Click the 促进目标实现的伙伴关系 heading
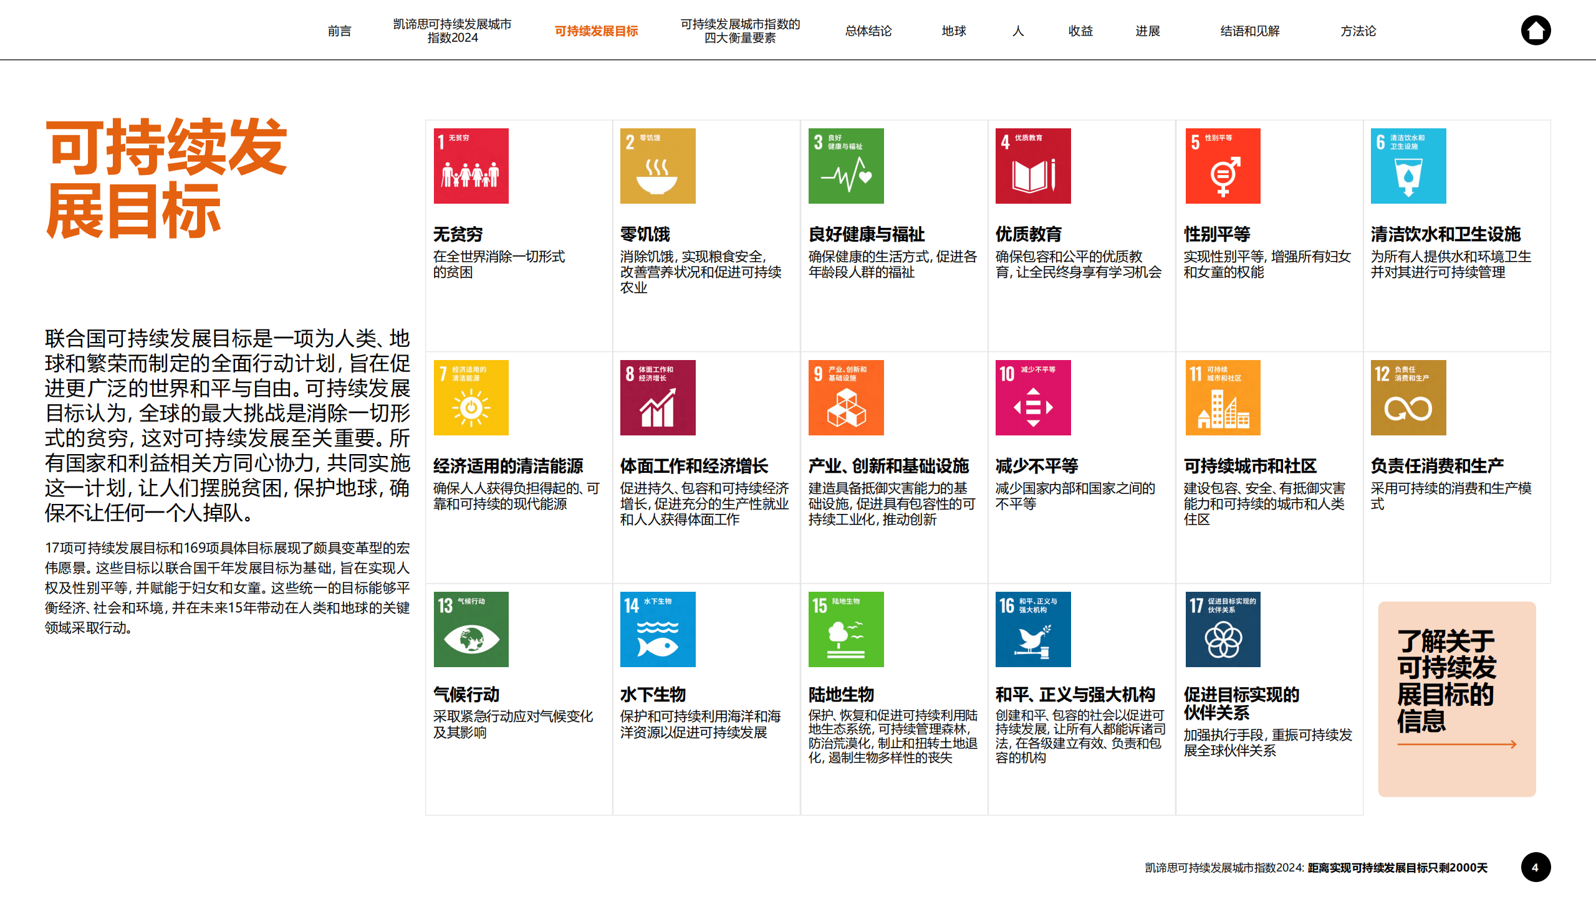The height and width of the screenshot is (897, 1596). pyautogui.click(x=1242, y=703)
